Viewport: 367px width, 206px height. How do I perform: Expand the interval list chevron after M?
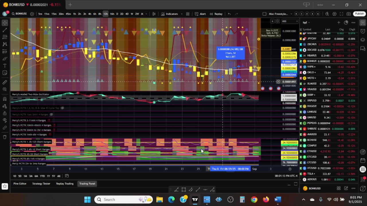tap(146, 14)
